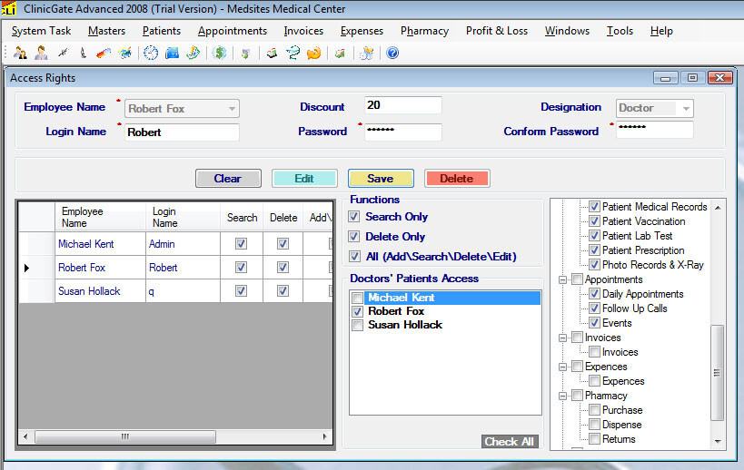Uncheck the Patient Vaccination tree checkbox

[594, 221]
